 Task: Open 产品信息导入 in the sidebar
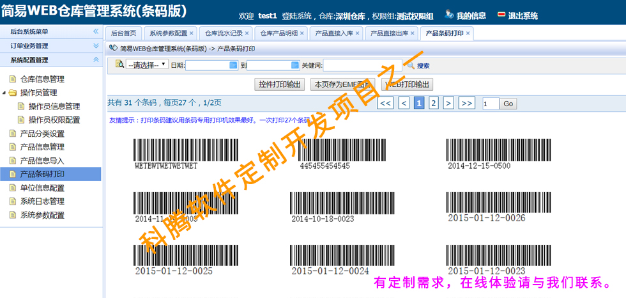pos(42,161)
